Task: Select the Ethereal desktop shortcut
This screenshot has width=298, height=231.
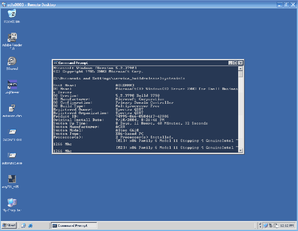Action: tap(12, 64)
